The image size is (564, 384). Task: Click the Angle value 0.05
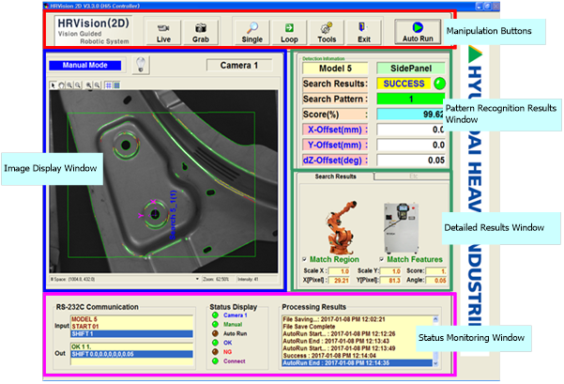click(x=436, y=281)
